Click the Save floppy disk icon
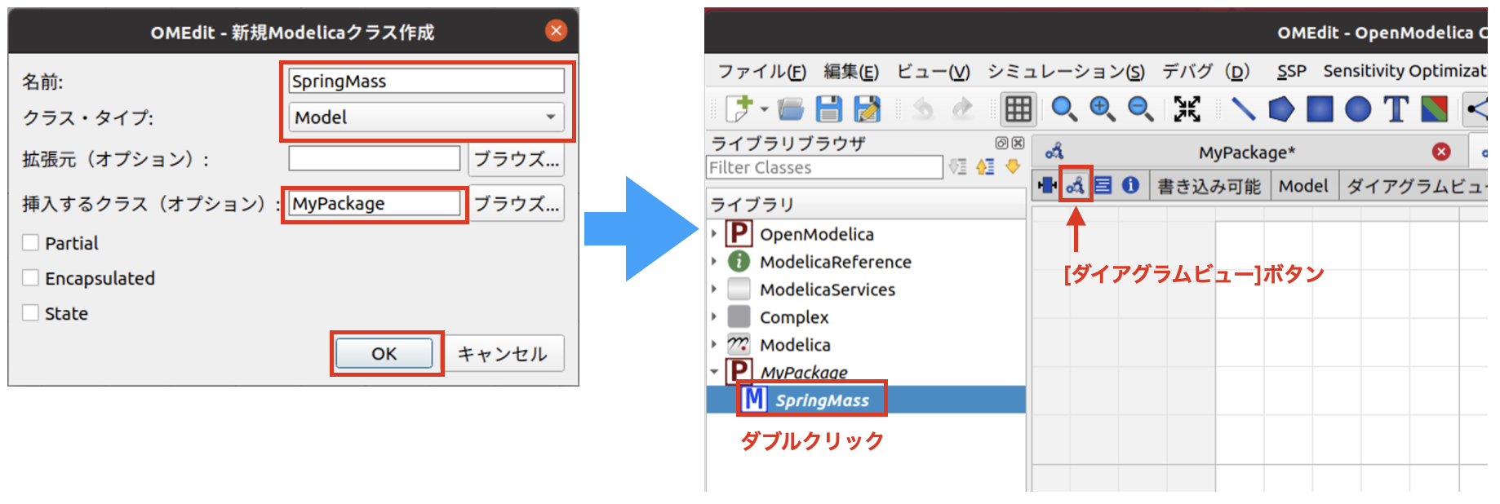 pos(828,108)
